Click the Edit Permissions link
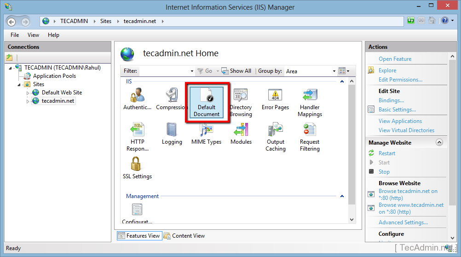This screenshot has width=461, height=257. pyautogui.click(x=400, y=80)
